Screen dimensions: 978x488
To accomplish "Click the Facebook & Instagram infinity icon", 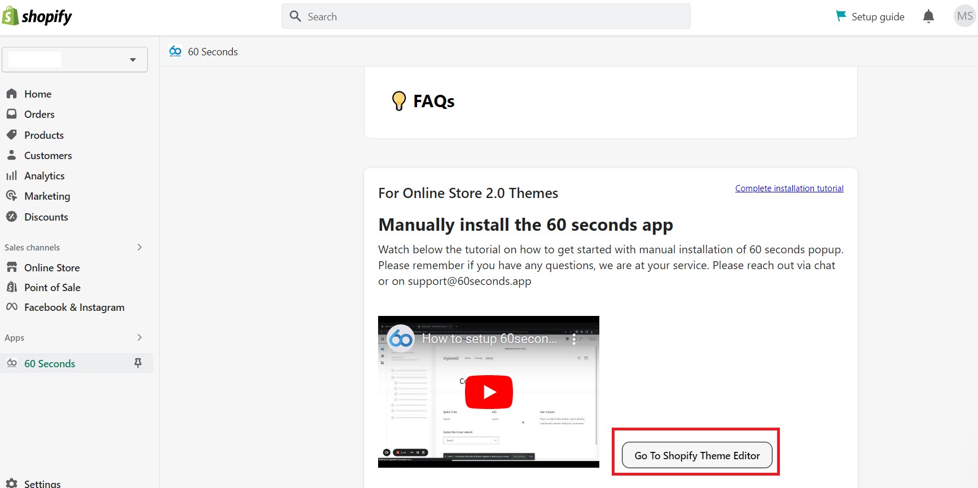I will tap(11, 307).
